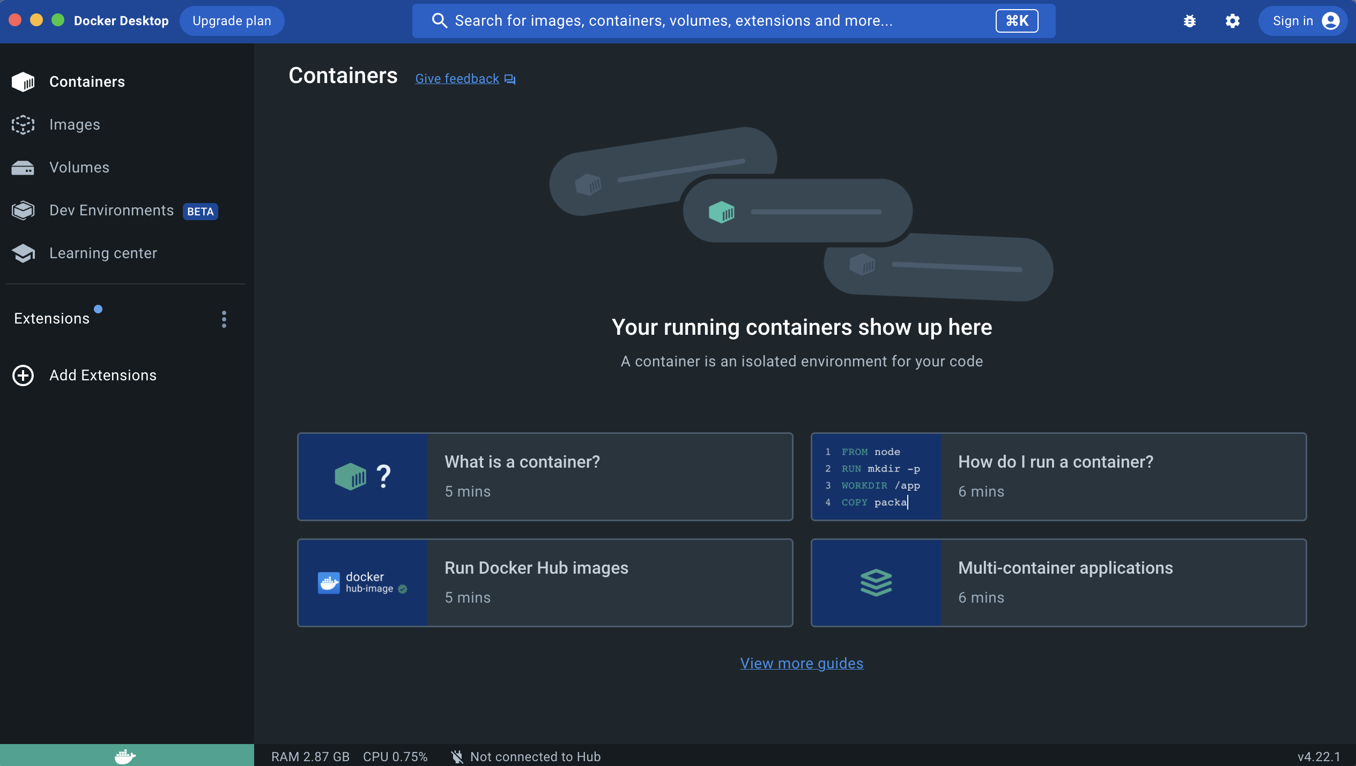Open the What is a container guide

tap(545, 476)
